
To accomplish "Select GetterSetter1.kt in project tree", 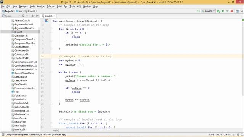I will click(x=22, y=107).
